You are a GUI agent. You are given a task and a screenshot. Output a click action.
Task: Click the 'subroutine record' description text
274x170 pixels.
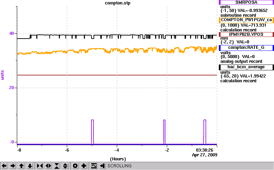[238, 15]
